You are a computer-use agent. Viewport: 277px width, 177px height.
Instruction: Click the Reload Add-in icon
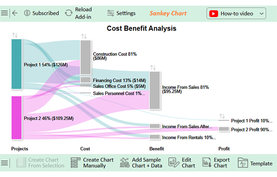click(x=69, y=13)
